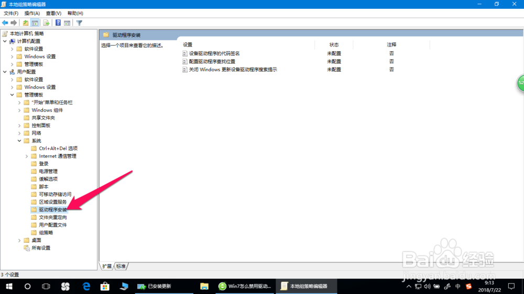Select 本地计算机 策略 root node
The image size is (524, 294).
[x=27, y=33]
